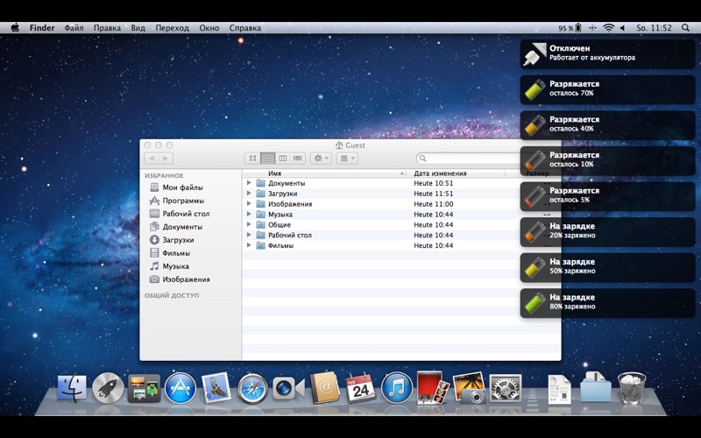Open iCal calendar showing 24

(360, 388)
